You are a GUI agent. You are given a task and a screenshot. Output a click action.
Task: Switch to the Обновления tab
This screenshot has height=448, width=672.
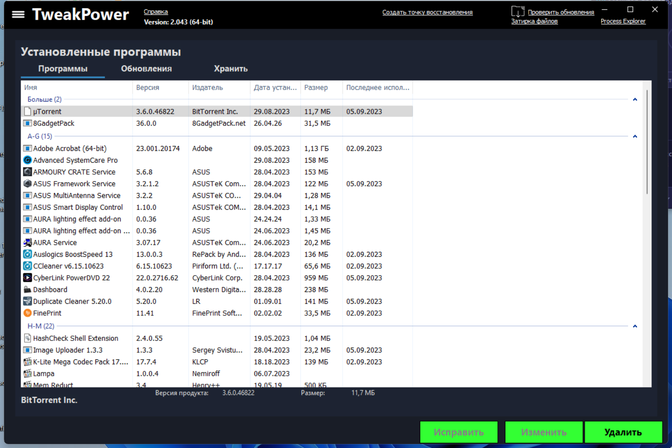(x=146, y=69)
